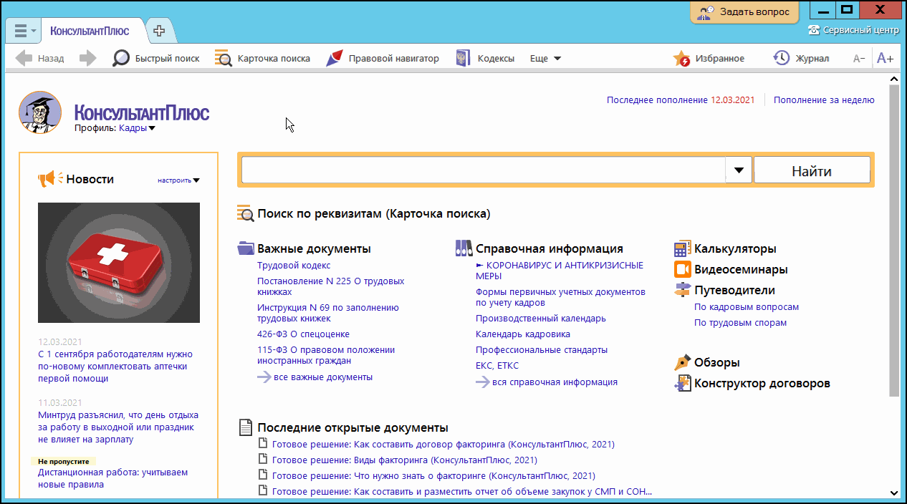The width and height of the screenshot is (907, 504).
Task: Open the Новости настроить dropdown
Action: click(178, 180)
